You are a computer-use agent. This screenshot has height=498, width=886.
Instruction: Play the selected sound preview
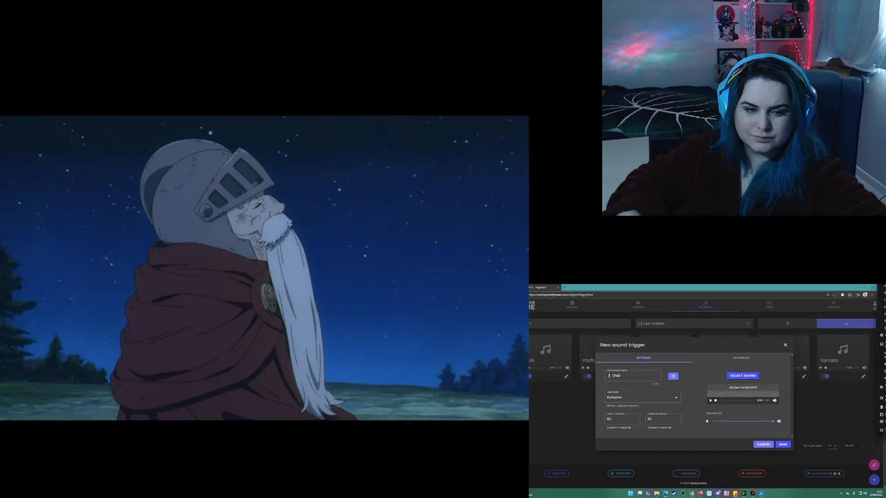point(710,400)
